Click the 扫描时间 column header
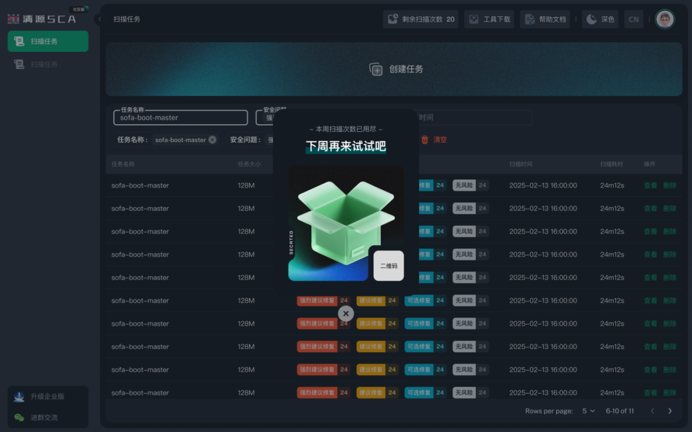Screen dimensions: 692x432 521,164
